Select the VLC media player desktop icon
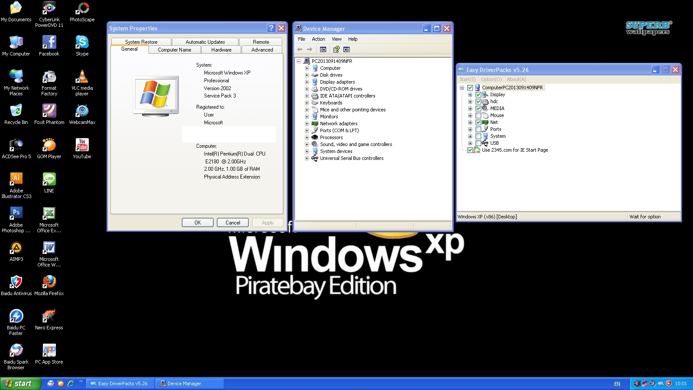This screenshot has height=390, width=693. click(82, 83)
